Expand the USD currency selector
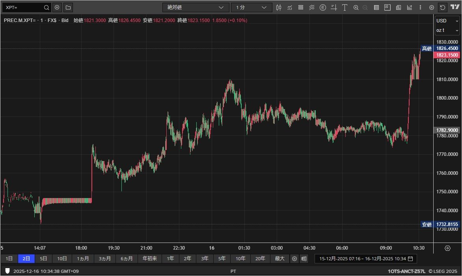The height and width of the screenshot is (276, 462). tap(447, 20)
